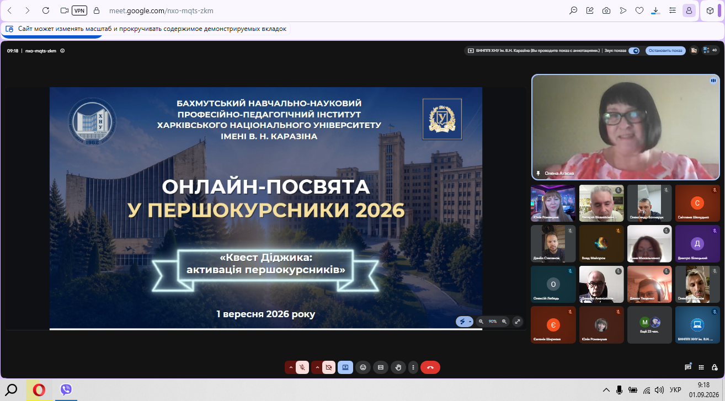The height and width of the screenshot is (401, 725).
Task: Zoom out the shared presentation view
Action: 481,321
